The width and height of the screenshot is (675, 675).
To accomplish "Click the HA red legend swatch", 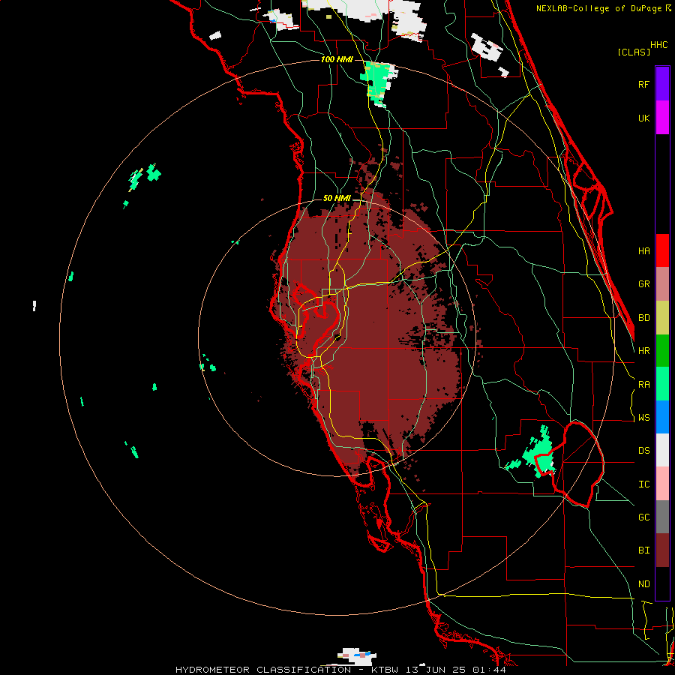I will 662,250.
